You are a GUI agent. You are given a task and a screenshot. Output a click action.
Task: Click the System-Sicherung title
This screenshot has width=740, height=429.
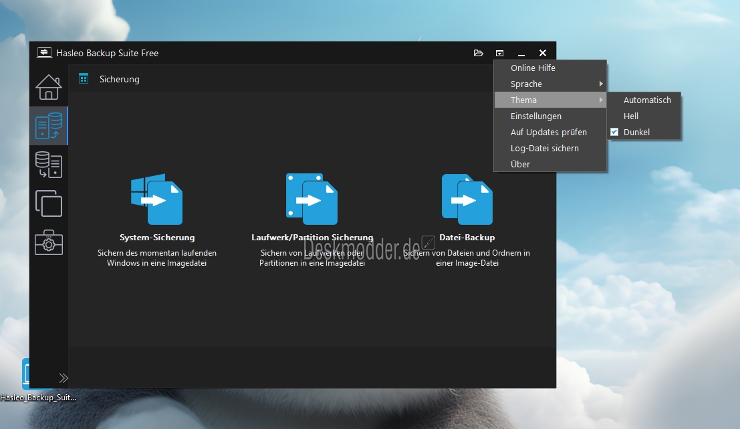157,238
